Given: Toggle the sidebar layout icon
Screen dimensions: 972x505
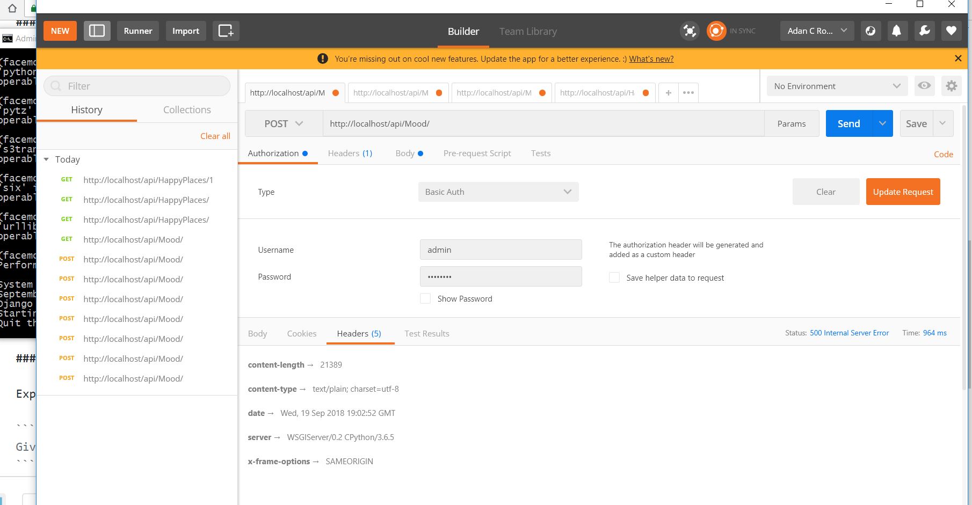Looking at the screenshot, I should coord(97,31).
